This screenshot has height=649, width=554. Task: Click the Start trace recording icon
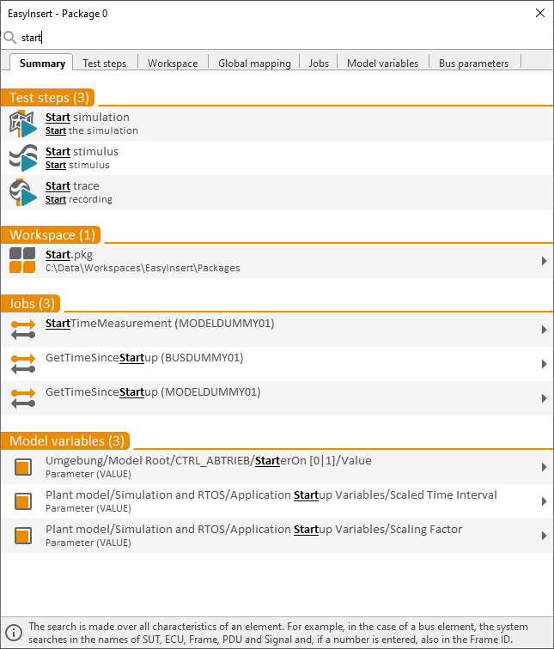click(23, 192)
